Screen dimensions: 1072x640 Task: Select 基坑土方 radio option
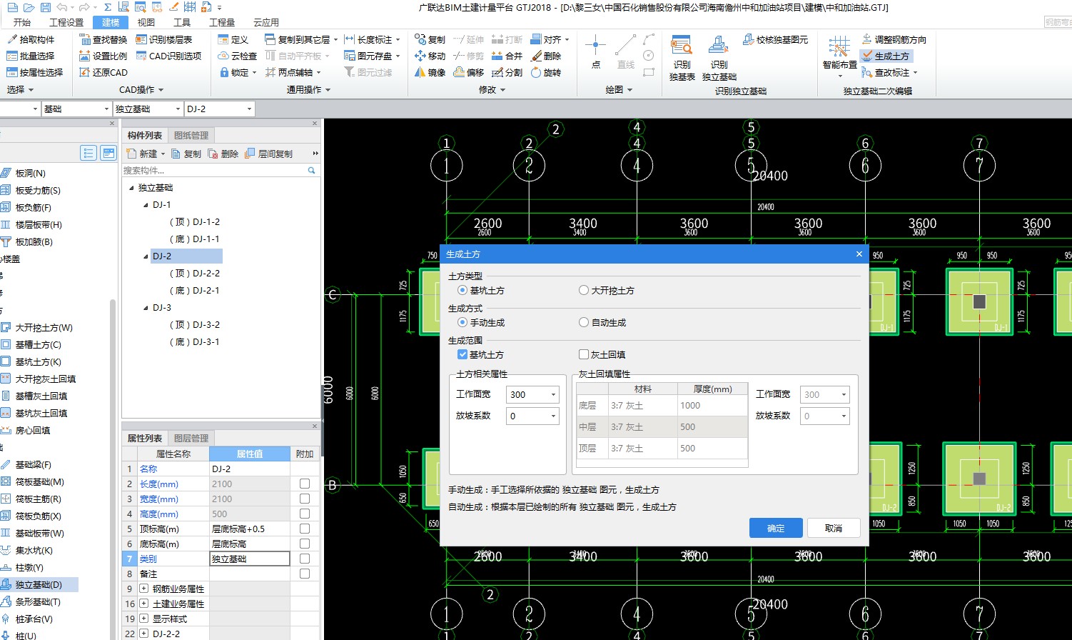481,291
